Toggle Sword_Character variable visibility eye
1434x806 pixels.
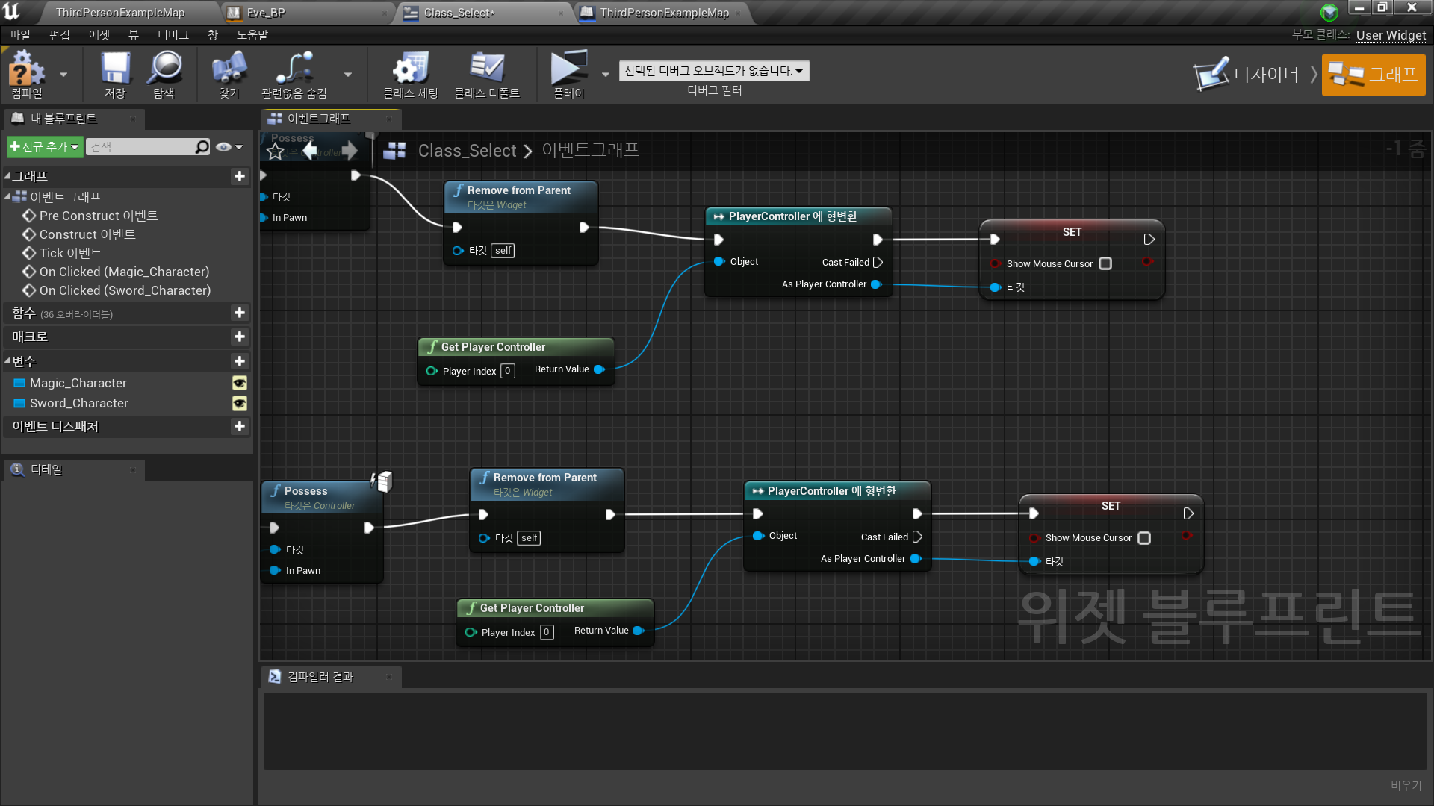point(239,404)
